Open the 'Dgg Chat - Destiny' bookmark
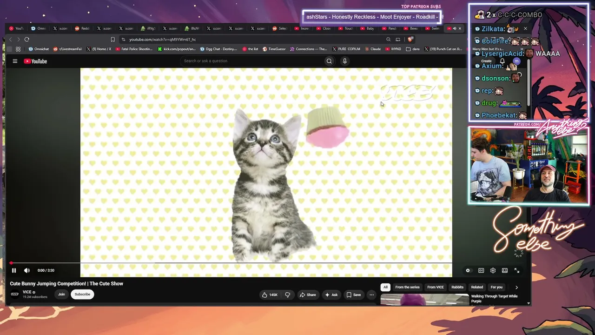 click(x=218, y=49)
